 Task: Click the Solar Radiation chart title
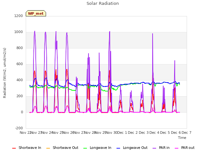103,4
